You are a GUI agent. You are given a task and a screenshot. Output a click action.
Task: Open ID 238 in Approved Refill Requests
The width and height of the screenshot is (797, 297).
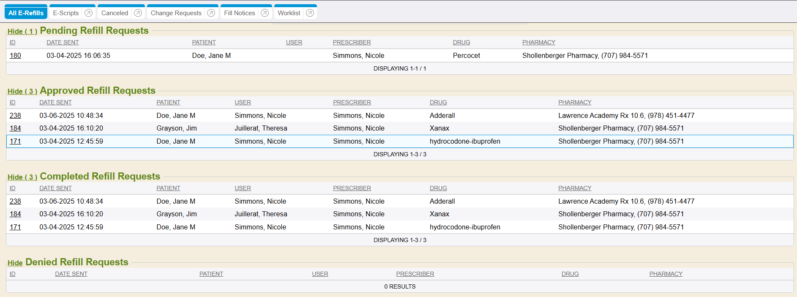tap(15, 115)
